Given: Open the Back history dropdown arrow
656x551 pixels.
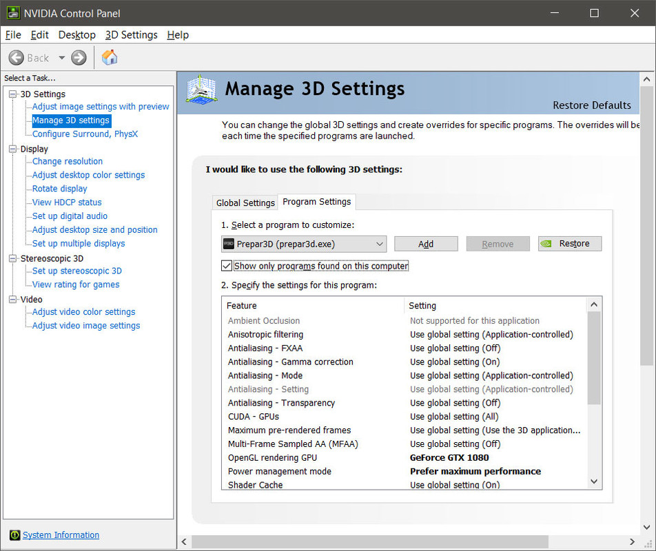Looking at the screenshot, I should (x=62, y=58).
